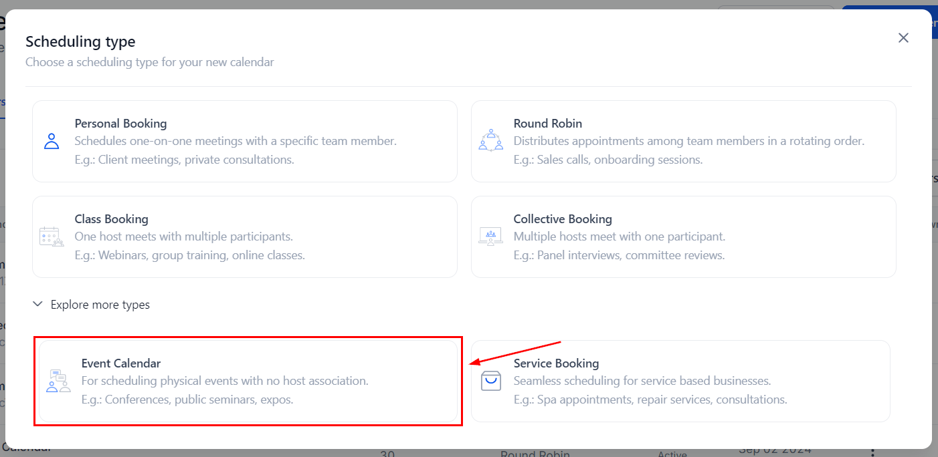938x457 pixels.
Task: Click 'Seamless scheduling for service based businesses' text
Action: (642, 381)
